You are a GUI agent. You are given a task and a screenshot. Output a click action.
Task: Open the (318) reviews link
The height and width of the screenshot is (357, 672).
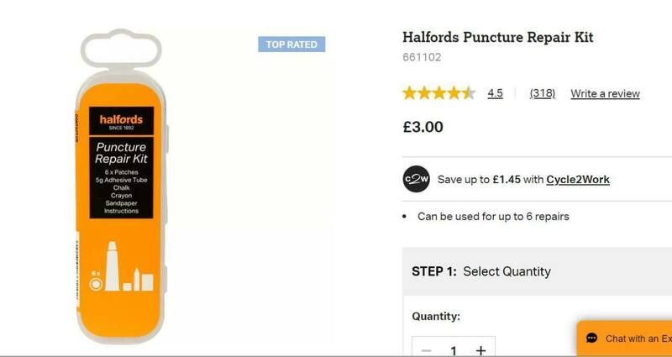tap(542, 93)
